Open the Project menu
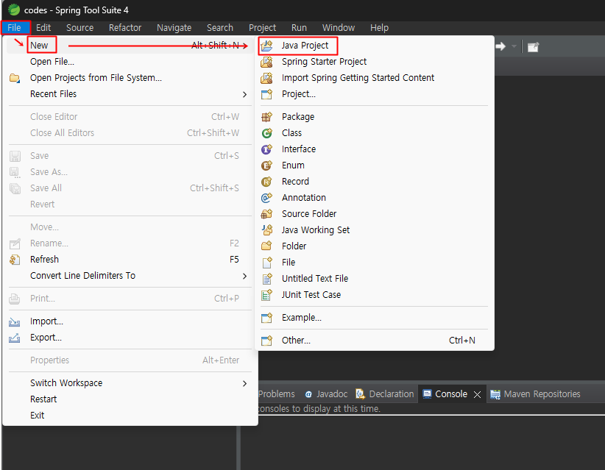 (262, 28)
